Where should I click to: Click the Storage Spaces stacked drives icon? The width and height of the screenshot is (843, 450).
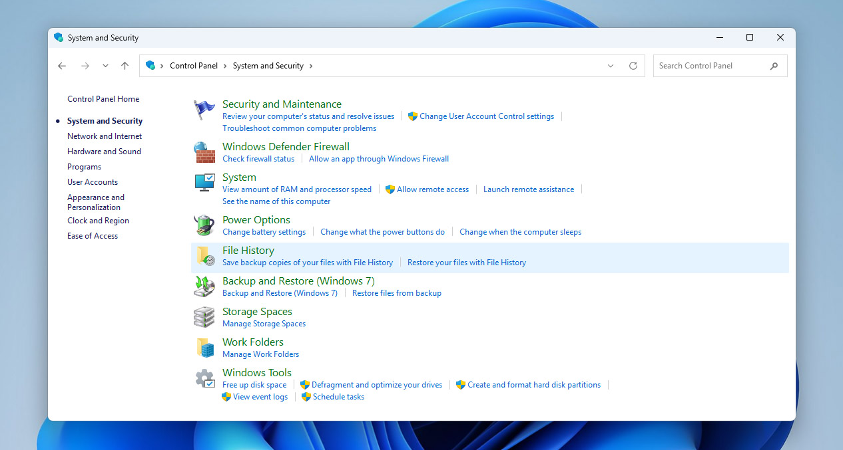click(204, 317)
